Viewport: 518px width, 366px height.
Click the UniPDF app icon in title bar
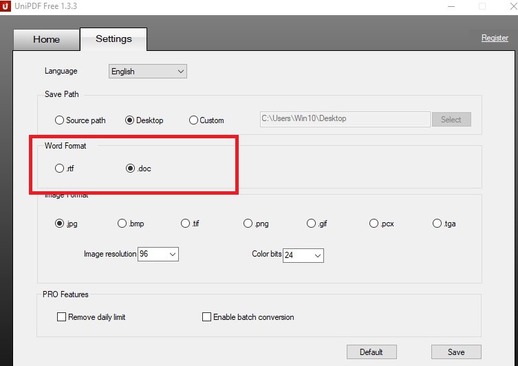point(6,6)
